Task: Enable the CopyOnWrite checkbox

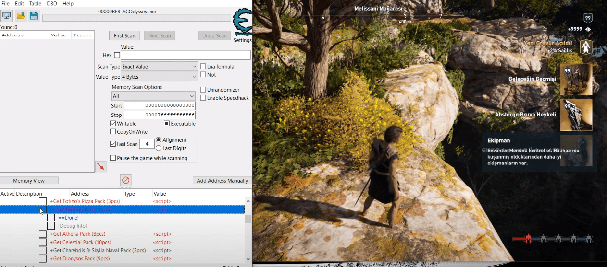Action: 113,132
